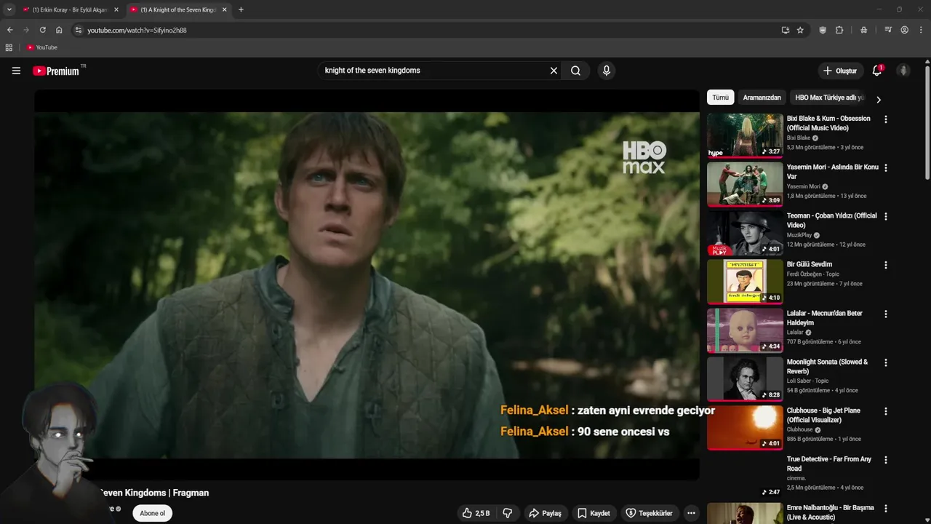Send thanks via Teşekkürler button

(650, 513)
